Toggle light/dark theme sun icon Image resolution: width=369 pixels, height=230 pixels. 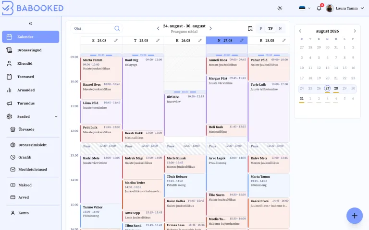pyautogui.click(x=280, y=8)
